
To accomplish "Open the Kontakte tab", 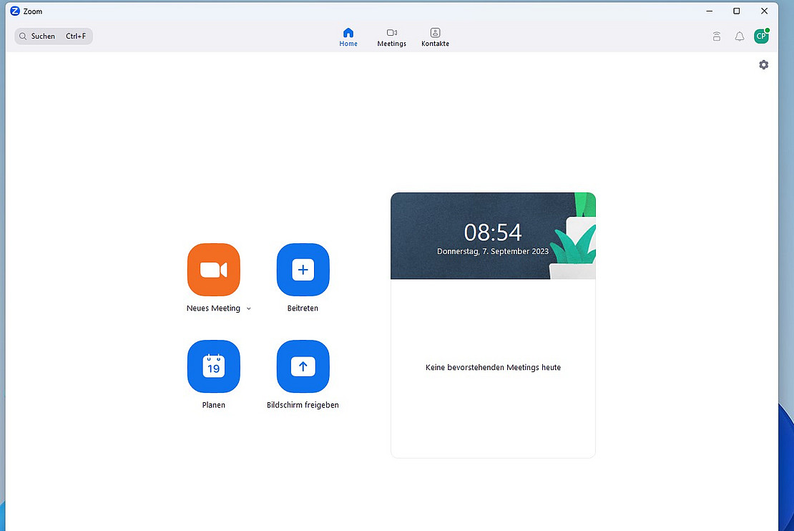I will (435, 37).
